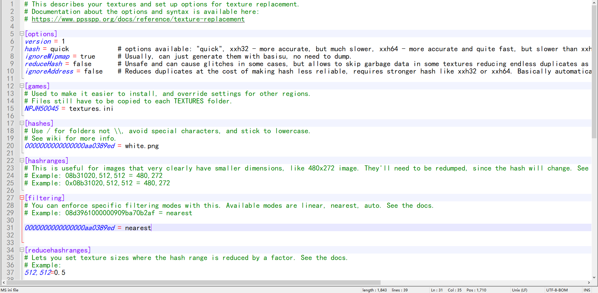Click the 'white.png' value

pyautogui.click(x=142, y=146)
